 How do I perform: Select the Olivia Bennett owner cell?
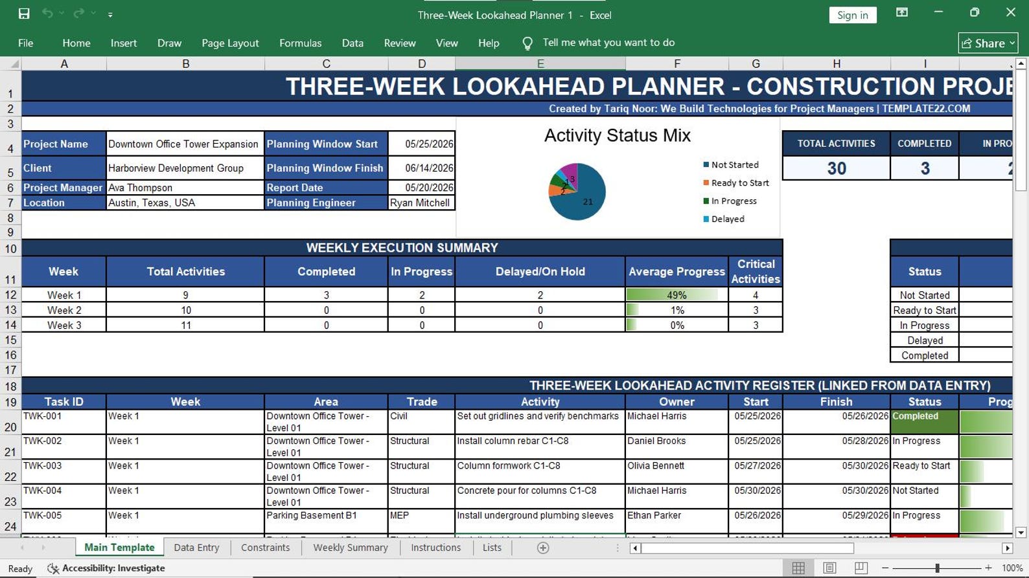(676, 471)
